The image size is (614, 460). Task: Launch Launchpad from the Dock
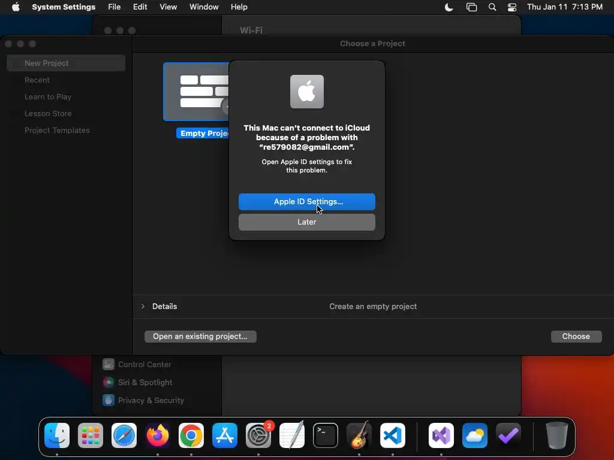tap(91, 435)
